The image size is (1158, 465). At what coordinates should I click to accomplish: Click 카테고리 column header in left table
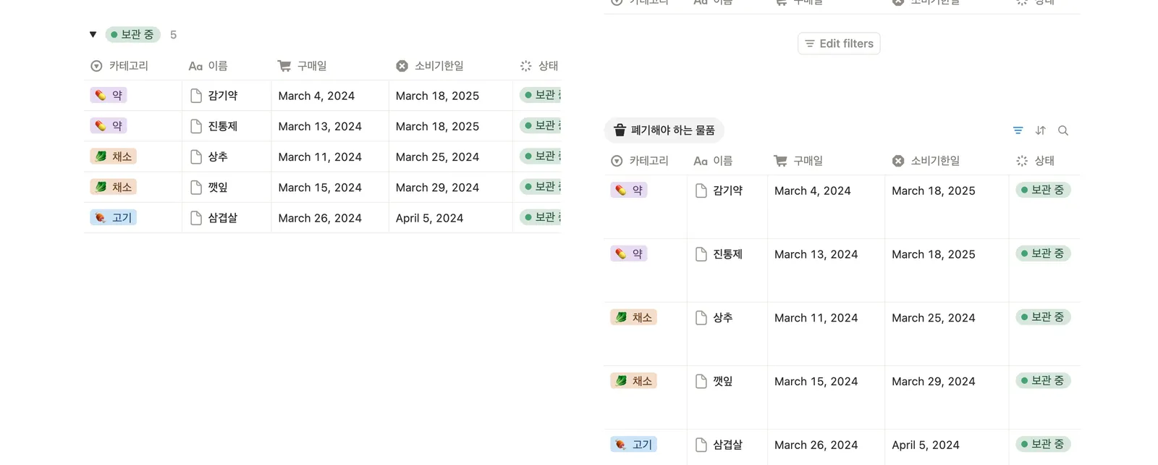coord(119,66)
